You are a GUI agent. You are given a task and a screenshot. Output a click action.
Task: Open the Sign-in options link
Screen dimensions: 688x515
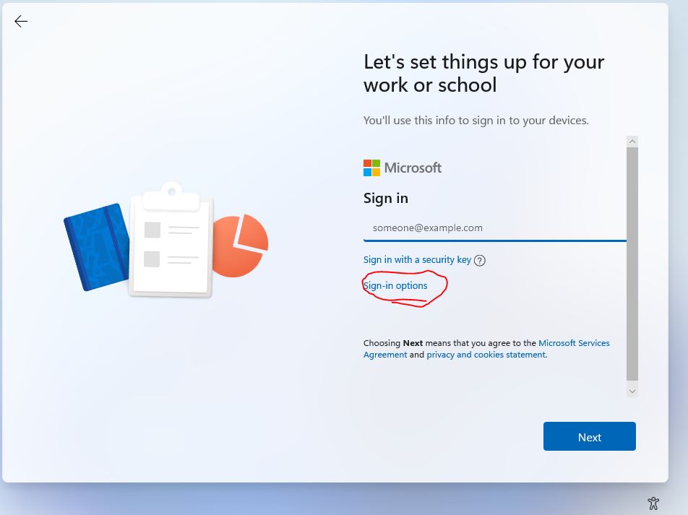click(396, 285)
